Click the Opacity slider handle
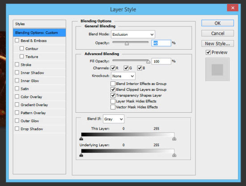Viewport: 246px width, 186px height. pyautogui.click(x=127, y=43)
